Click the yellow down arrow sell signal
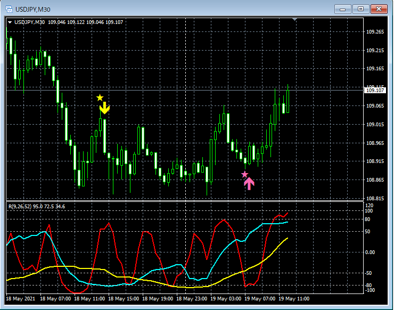The width and height of the screenshot is (394, 310). pyautogui.click(x=104, y=108)
